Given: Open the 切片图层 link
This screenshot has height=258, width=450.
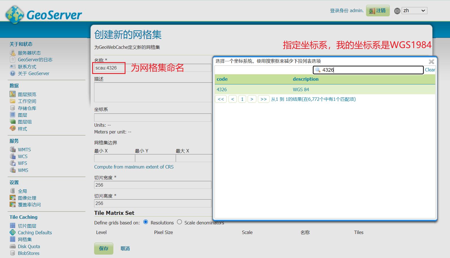Looking at the screenshot, I should click(x=27, y=226).
